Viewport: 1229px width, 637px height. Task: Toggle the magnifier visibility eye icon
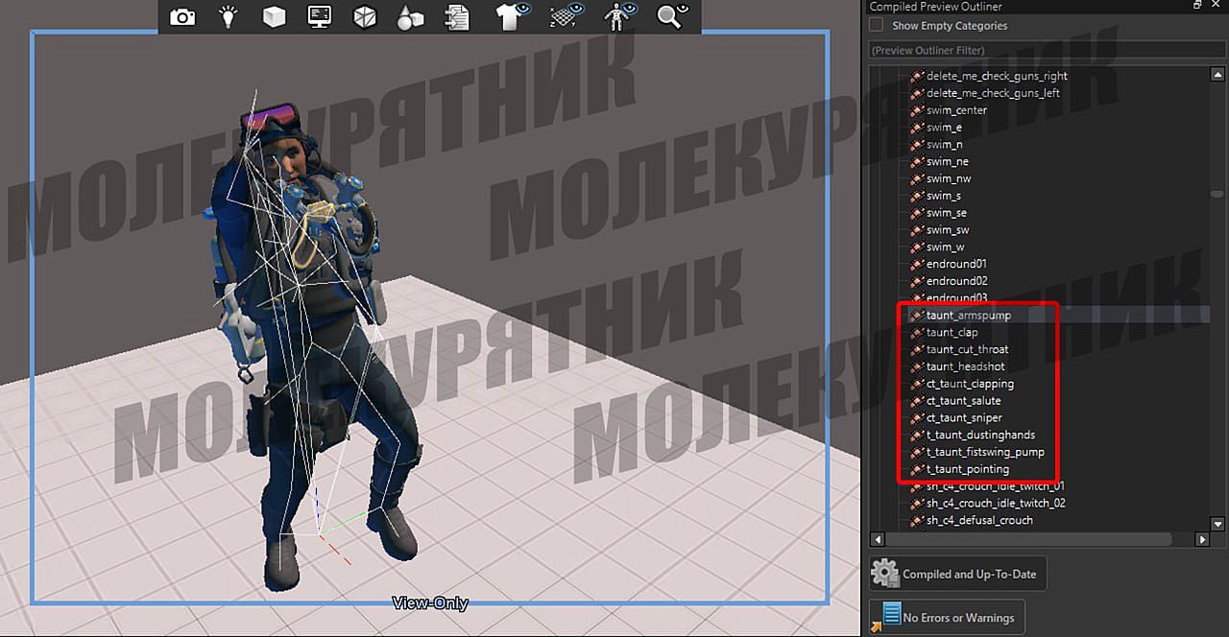click(x=672, y=16)
